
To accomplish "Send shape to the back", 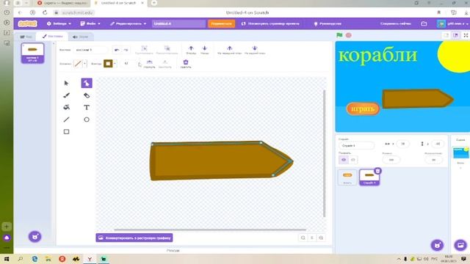I will (255, 50).
